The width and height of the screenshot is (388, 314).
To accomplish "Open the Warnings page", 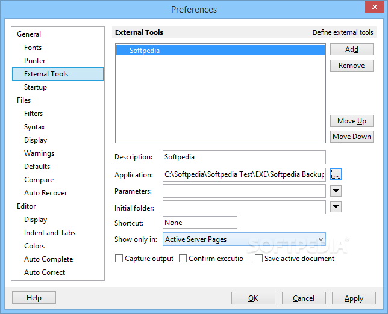I will (x=39, y=153).
